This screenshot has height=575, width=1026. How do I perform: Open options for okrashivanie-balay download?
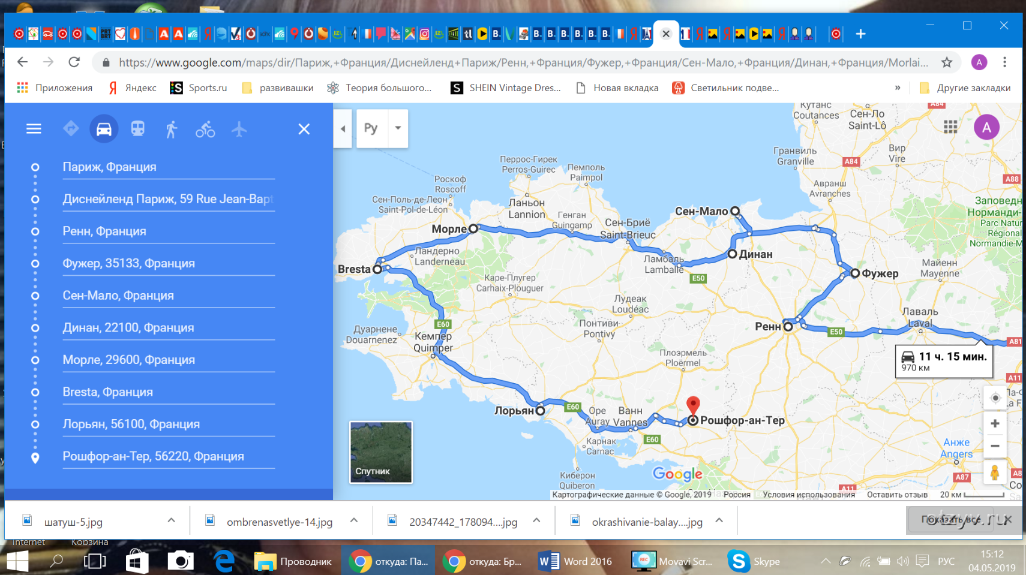(719, 520)
